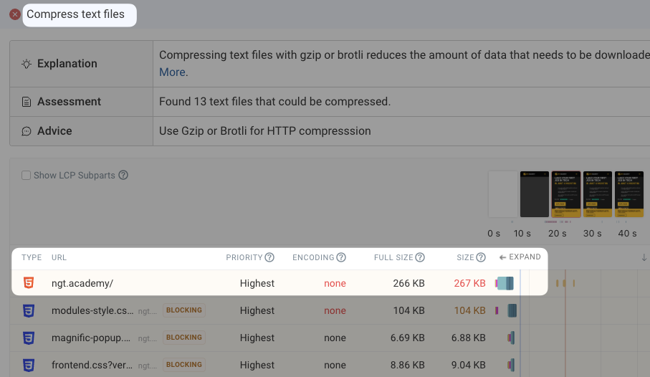
Task: Click Full Size column help icon
Action: [420, 257]
